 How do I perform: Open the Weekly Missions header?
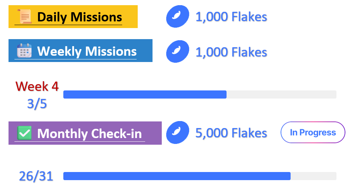(x=80, y=51)
